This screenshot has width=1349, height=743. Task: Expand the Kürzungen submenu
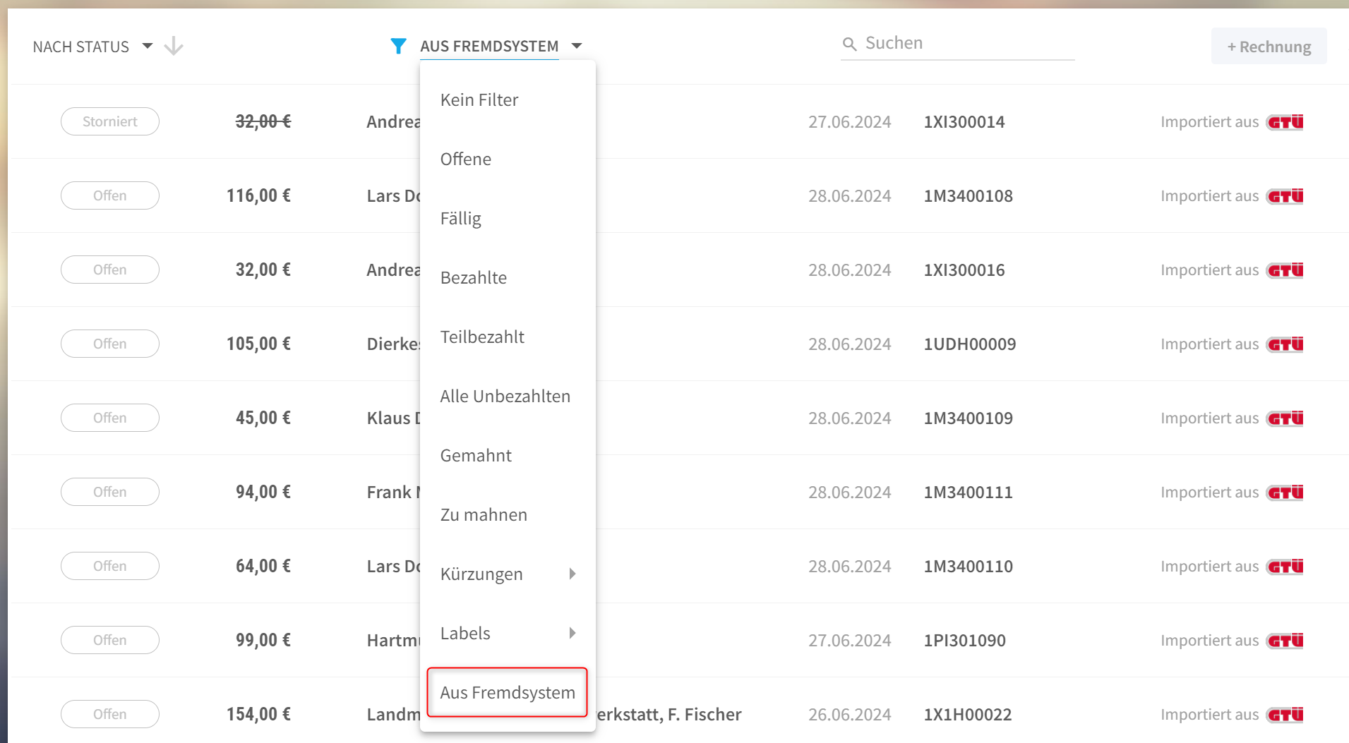click(x=508, y=574)
